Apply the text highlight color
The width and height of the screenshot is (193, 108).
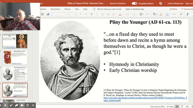[x=114, y=14]
